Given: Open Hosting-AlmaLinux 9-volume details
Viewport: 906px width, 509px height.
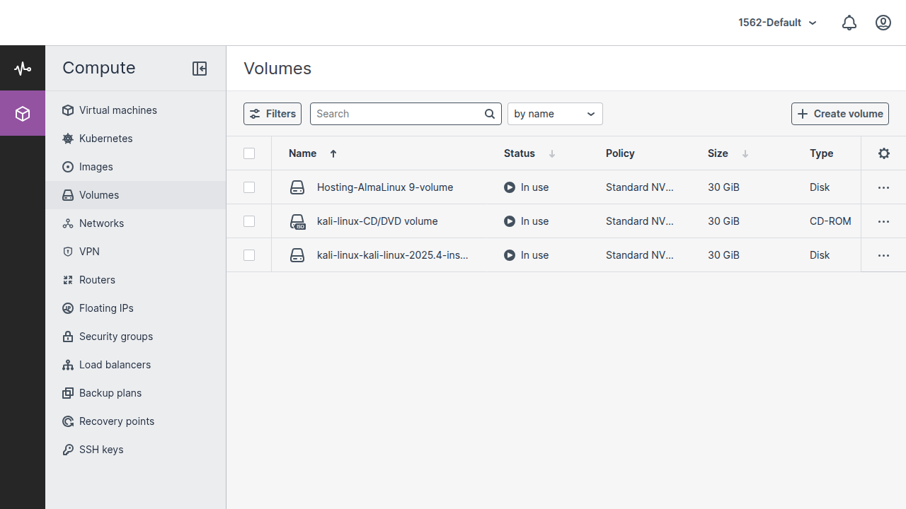Looking at the screenshot, I should tap(385, 187).
